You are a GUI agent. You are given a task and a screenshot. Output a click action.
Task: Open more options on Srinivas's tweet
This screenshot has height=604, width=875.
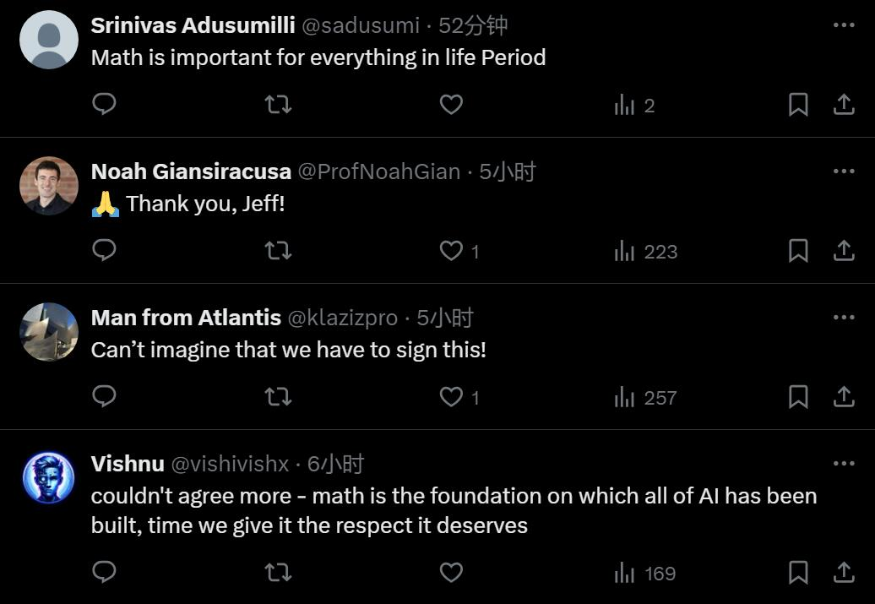click(844, 25)
